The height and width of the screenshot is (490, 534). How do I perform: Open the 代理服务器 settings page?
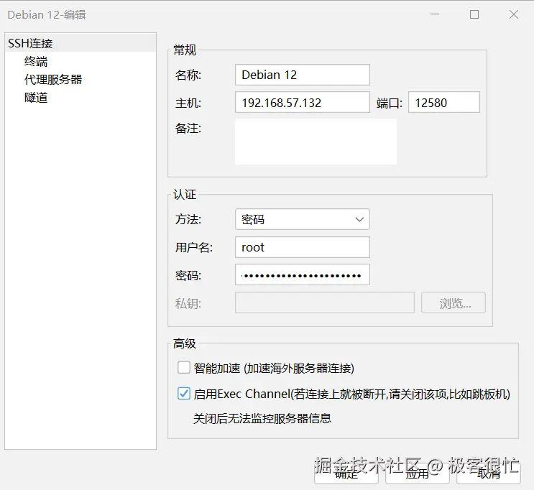(x=53, y=80)
